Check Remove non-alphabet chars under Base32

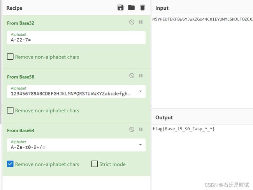(10, 57)
